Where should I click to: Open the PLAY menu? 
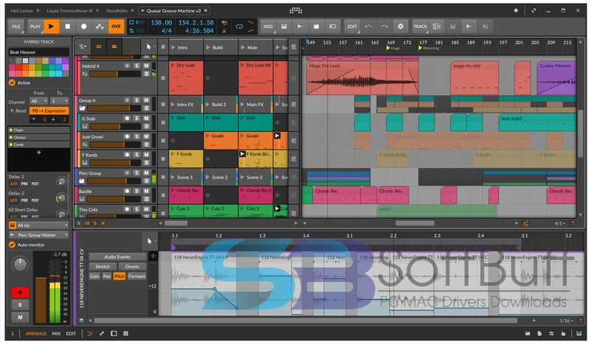[x=35, y=27]
